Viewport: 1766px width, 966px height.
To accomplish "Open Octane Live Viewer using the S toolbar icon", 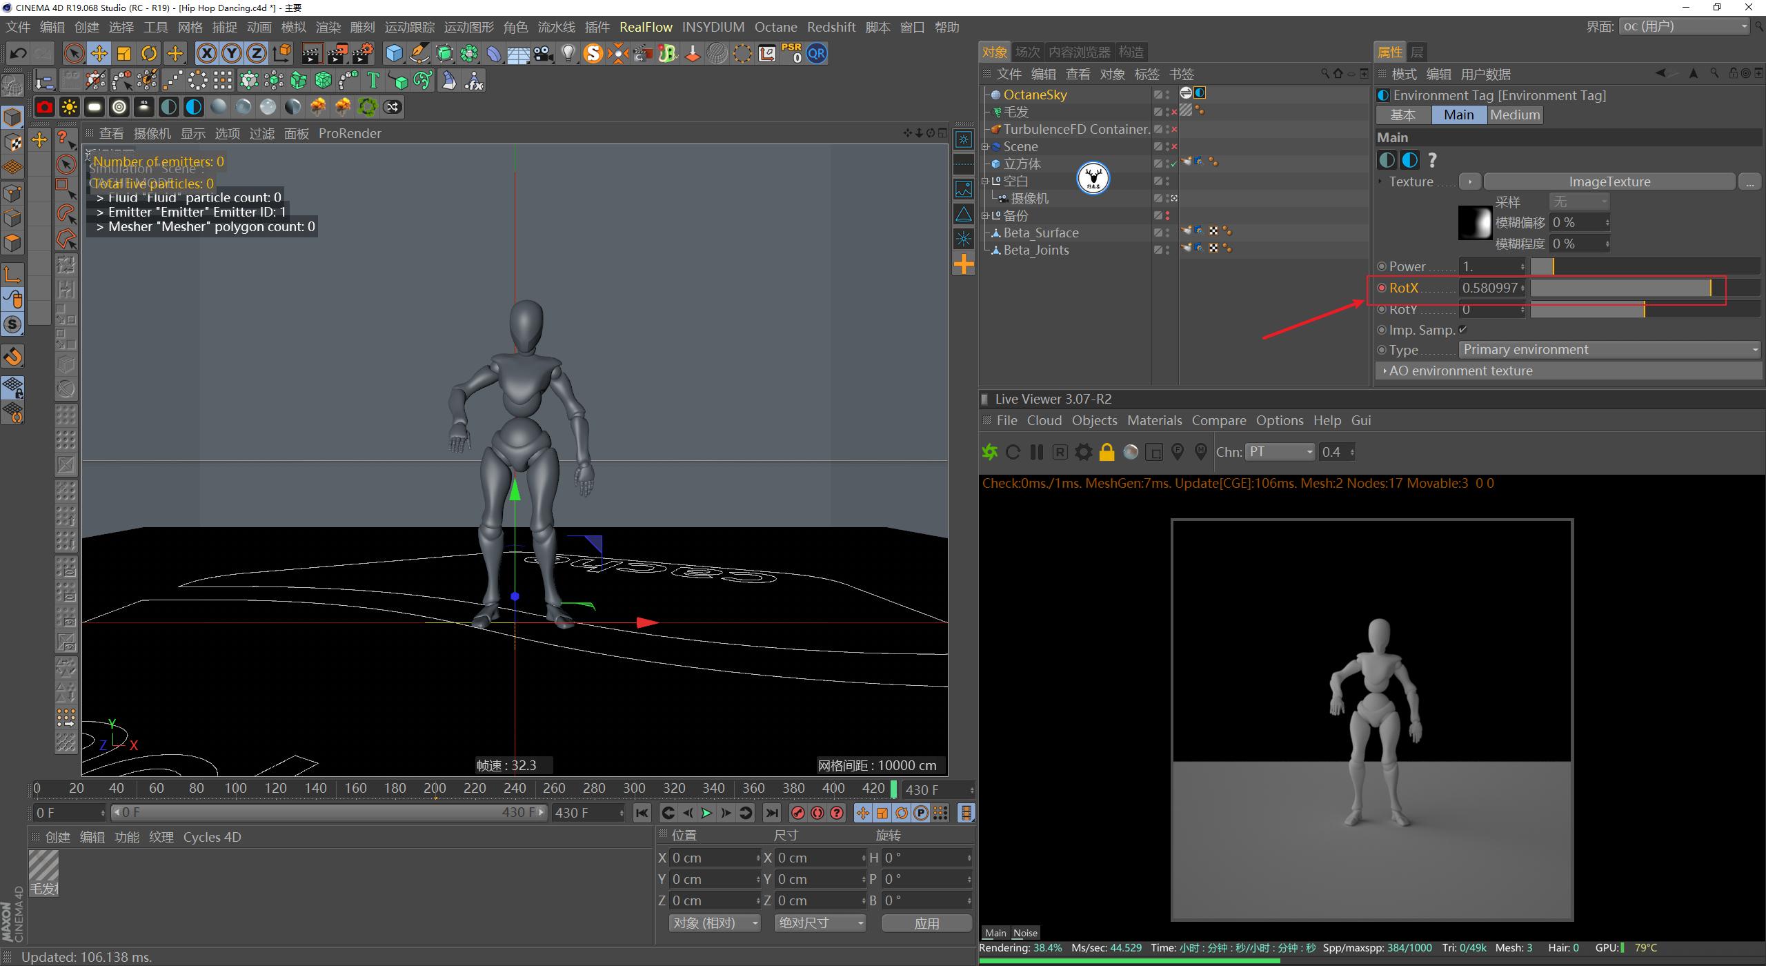I will [x=593, y=53].
